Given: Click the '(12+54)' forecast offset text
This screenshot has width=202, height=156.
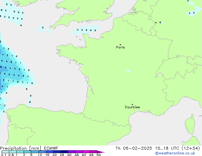Looking at the screenshot, I should click(x=191, y=148).
